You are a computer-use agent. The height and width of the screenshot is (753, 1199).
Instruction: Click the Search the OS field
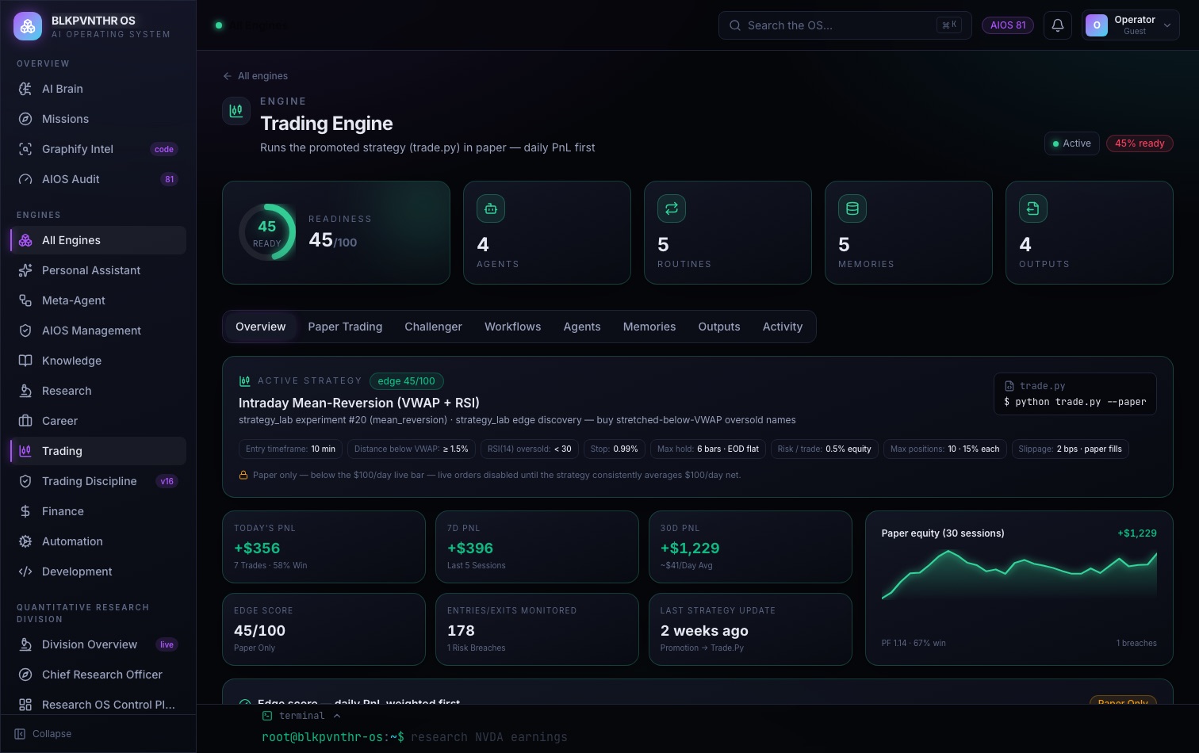pyautogui.click(x=845, y=25)
